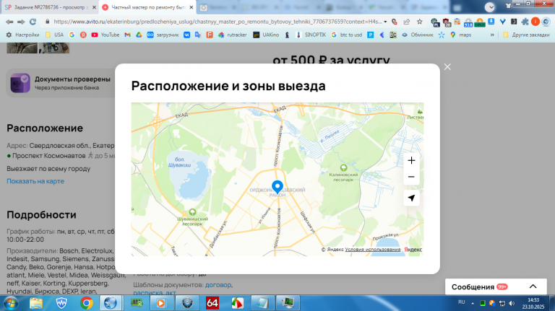Viewport: 555px width, 311px height.
Task: Open the orange profile avatar in toolbar
Action: [535, 22]
